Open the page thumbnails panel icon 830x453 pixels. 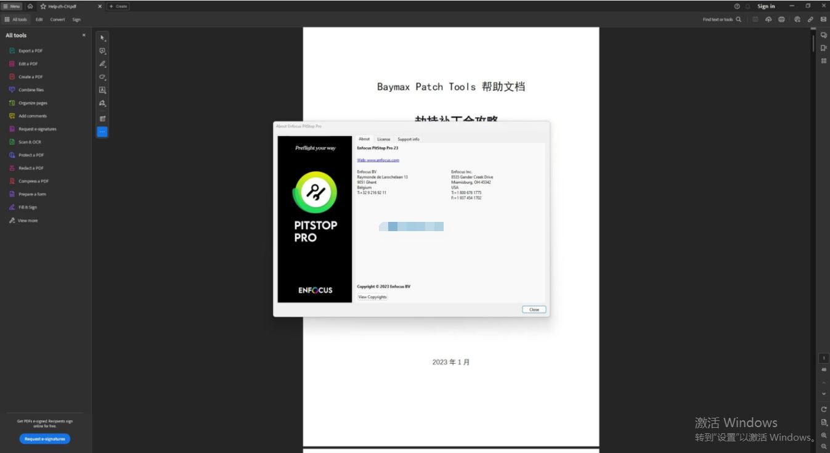pyautogui.click(x=824, y=61)
